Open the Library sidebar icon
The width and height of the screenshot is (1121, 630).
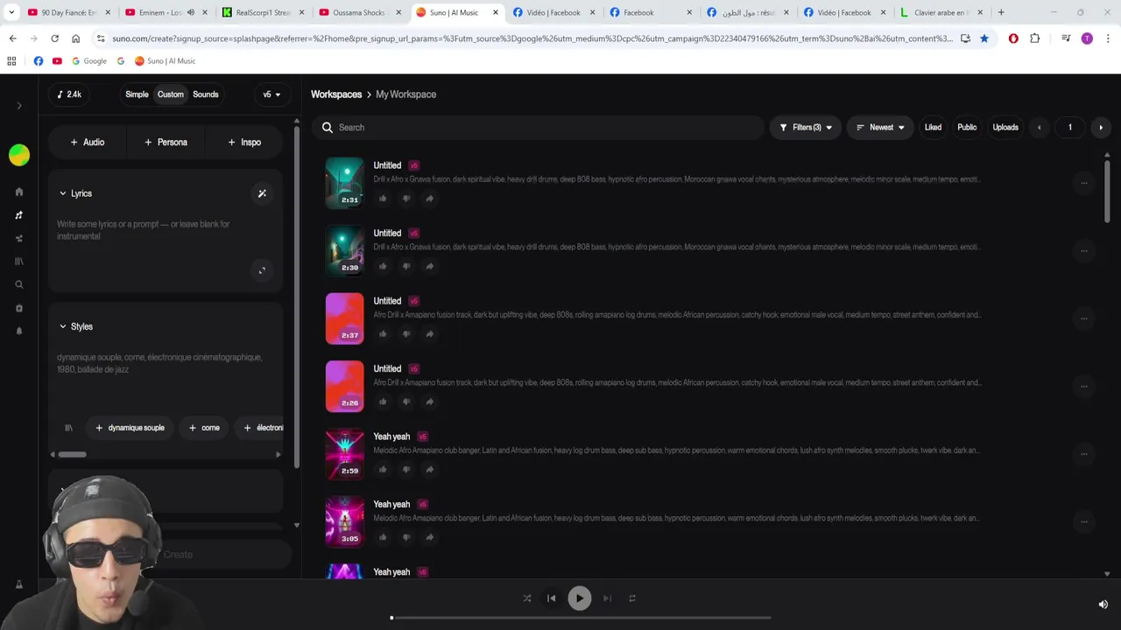(x=19, y=261)
